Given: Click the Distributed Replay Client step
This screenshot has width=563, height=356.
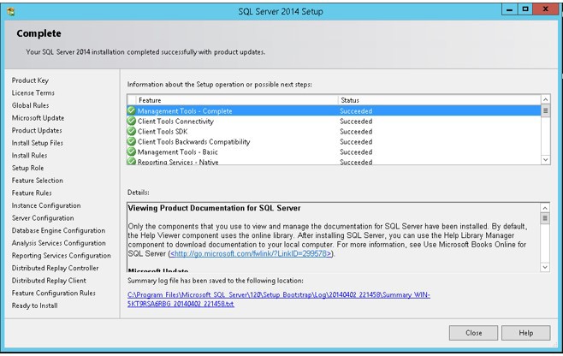Looking at the screenshot, I should pos(49,281).
